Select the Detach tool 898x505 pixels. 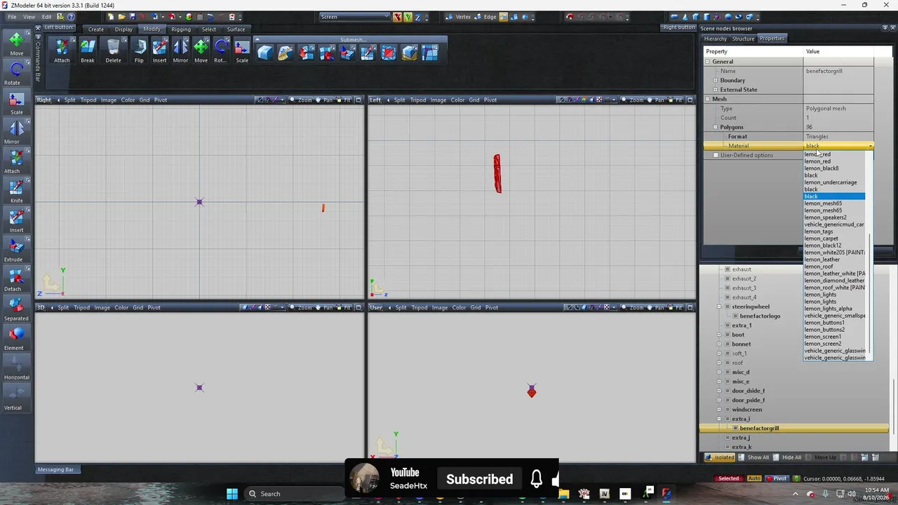point(16,279)
